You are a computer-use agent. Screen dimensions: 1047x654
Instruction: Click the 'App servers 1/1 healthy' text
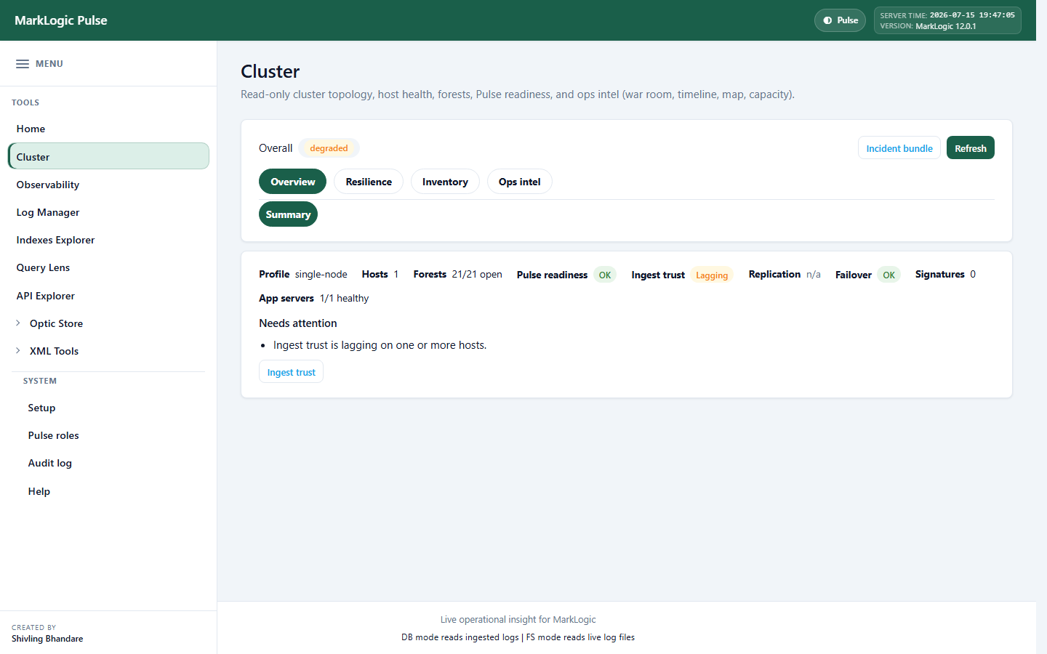pyautogui.click(x=314, y=298)
